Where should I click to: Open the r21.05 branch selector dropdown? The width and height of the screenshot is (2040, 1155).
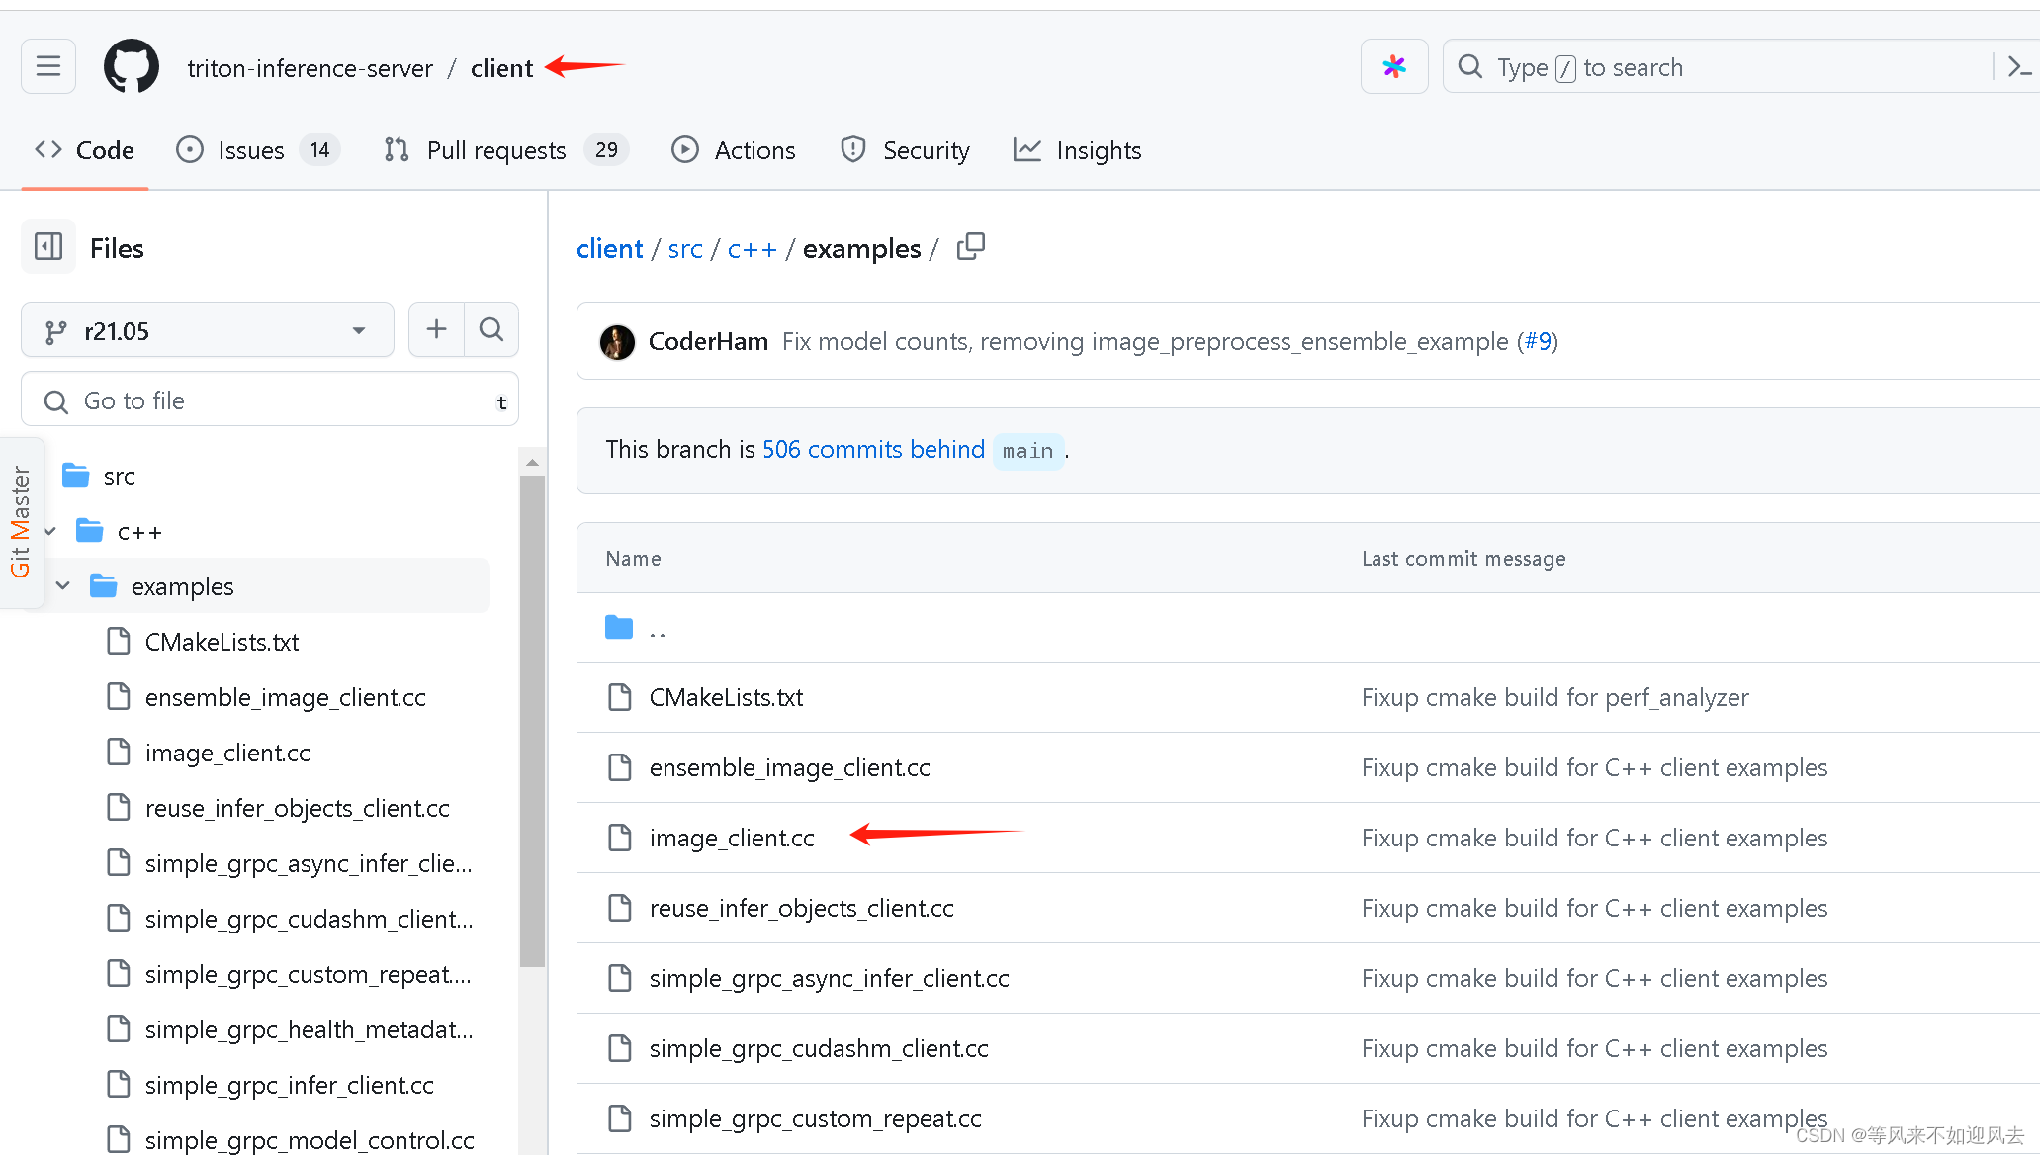coord(208,330)
